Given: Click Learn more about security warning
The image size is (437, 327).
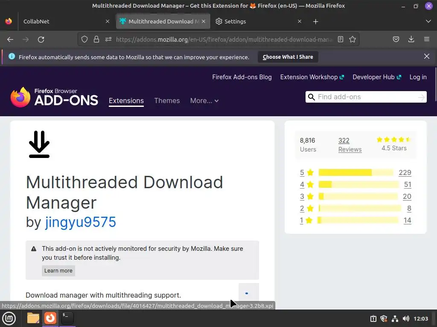Looking at the screenshot, I should tap(58, 270).
